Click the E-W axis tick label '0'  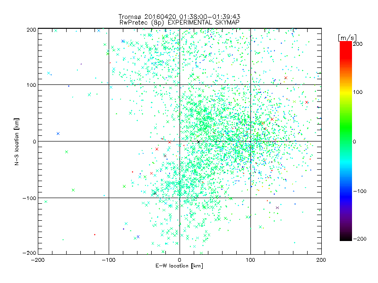click(x=180, y=260)
